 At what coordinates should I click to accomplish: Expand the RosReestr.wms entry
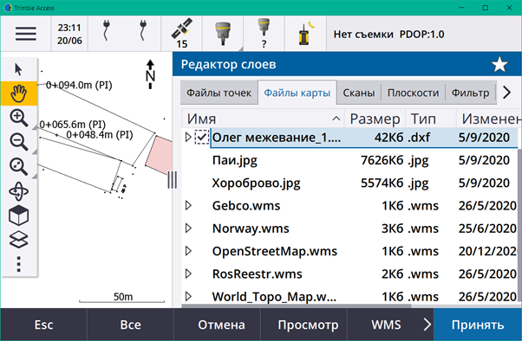(188, 273)
